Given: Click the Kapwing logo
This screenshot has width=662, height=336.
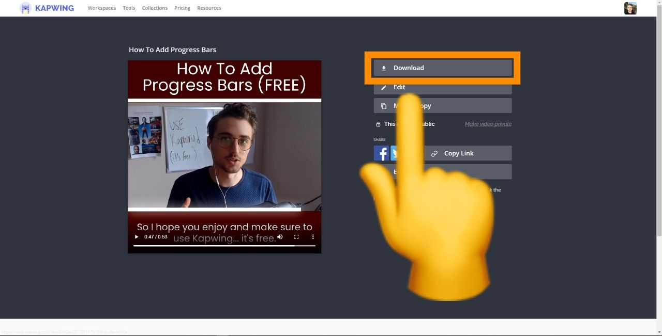Looking at the screenshot, I should pos(47,8).
